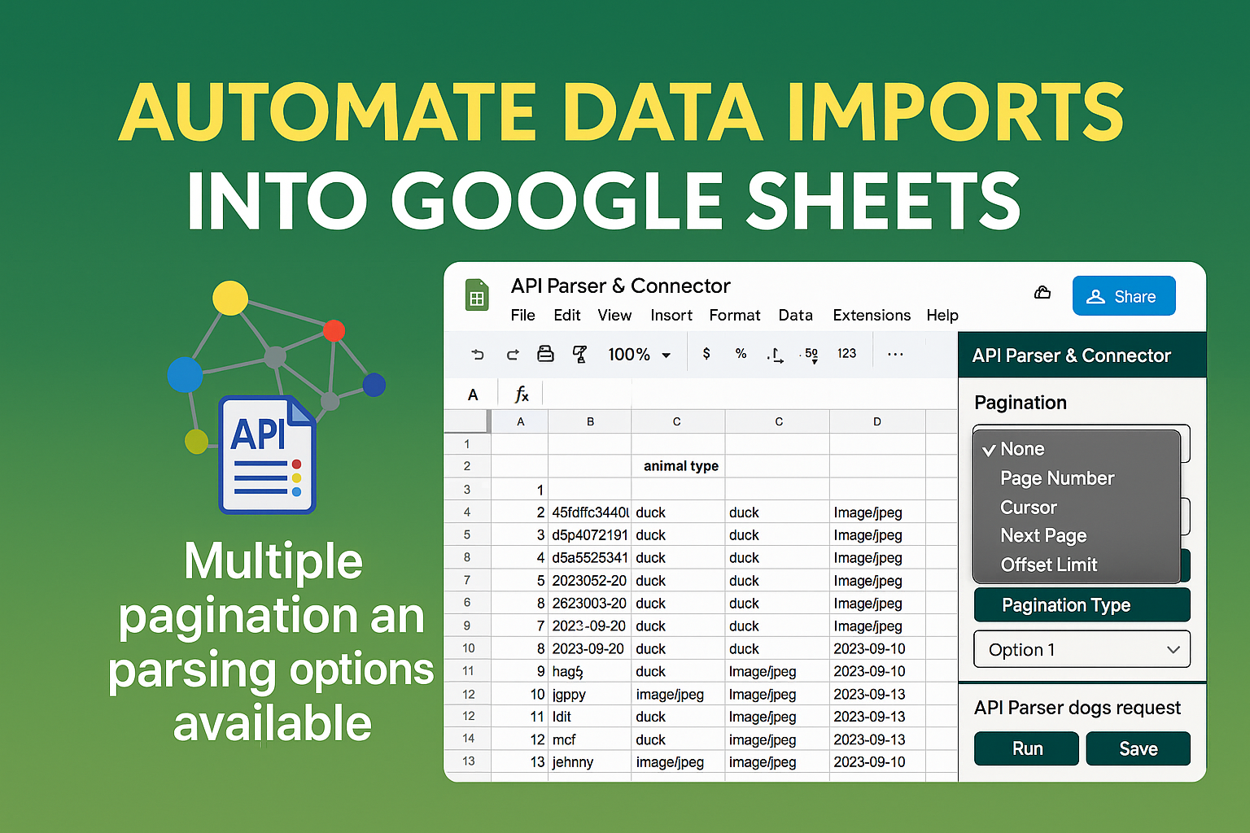Click the 'animal type' header cell
Image resolution: width=1250 pixels, height=833 pixels.
[x=678, y=466]
